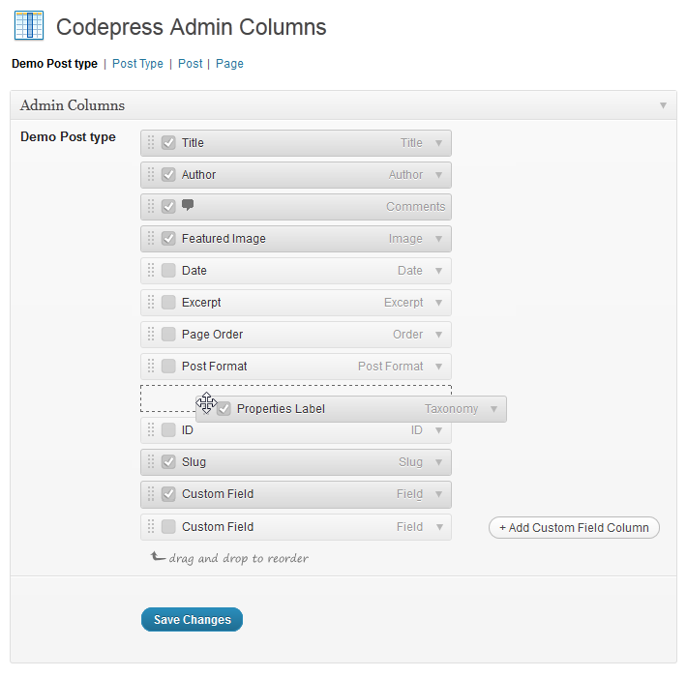Click the drag handle of ID row
This screenshot has width=687, height=677.
pos(151,429)
